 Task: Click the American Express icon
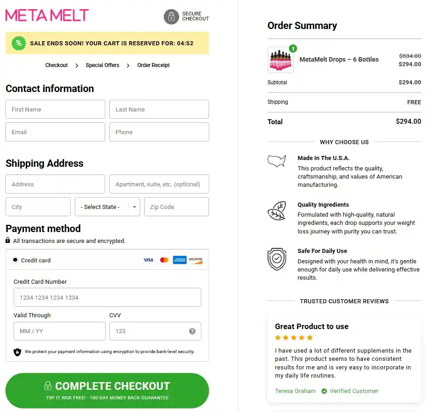pos(180,260)
